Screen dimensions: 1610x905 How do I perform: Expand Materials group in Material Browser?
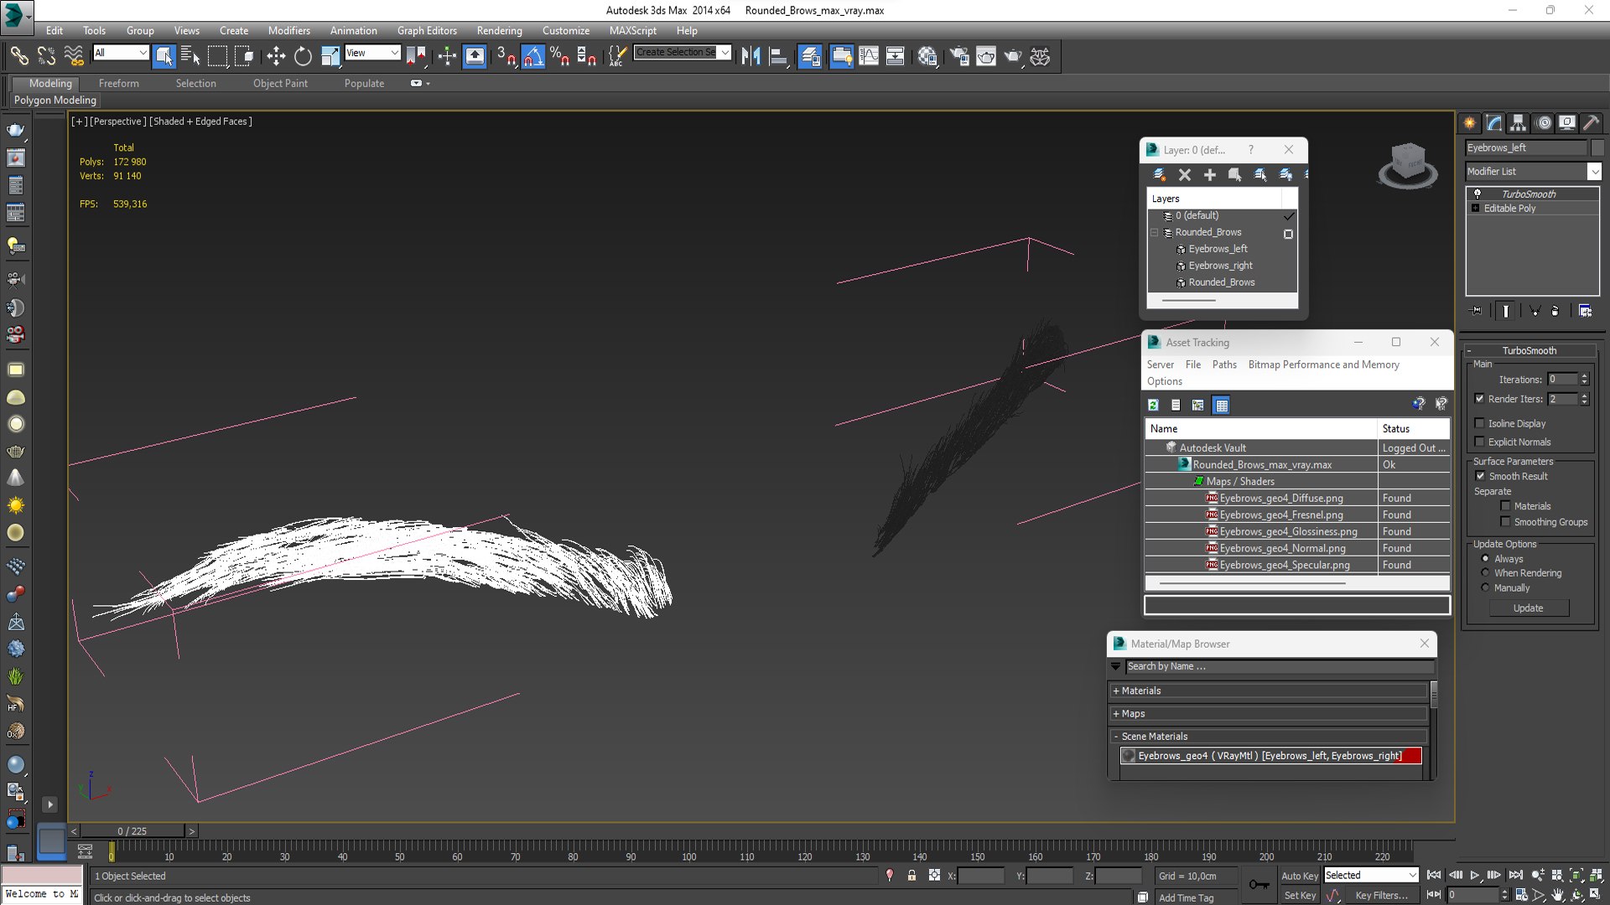1270,690
